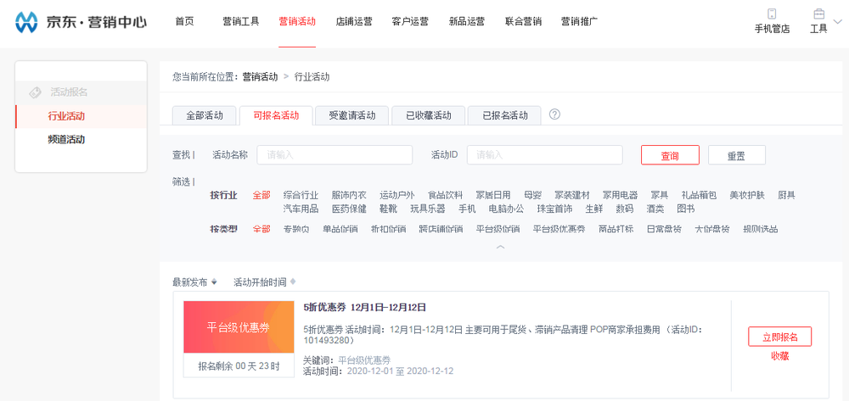Click 立即报名 for the coupon activity
Image resolution: width=849 pixels, height=401 pixels.
point(779,337)
